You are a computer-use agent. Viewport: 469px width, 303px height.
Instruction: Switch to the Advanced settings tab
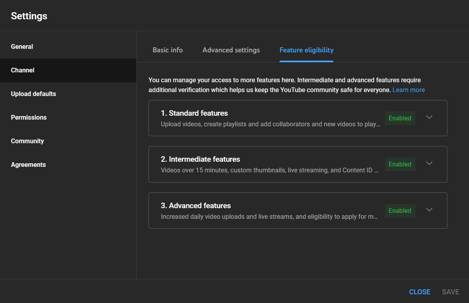pyautogui.click(x=231, y=50)
